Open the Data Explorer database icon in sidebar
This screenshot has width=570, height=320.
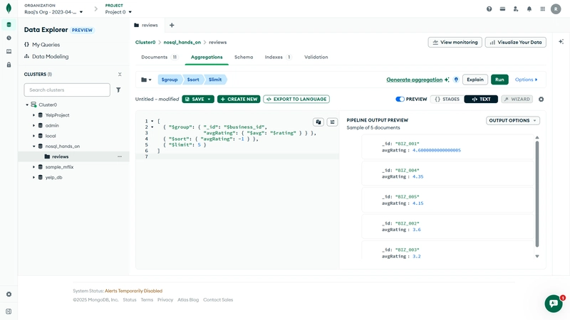9,25
